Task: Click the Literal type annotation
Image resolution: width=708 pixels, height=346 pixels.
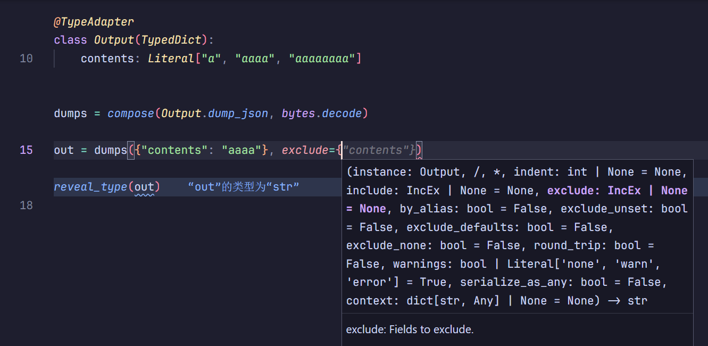Action: (x=171, y=59)
